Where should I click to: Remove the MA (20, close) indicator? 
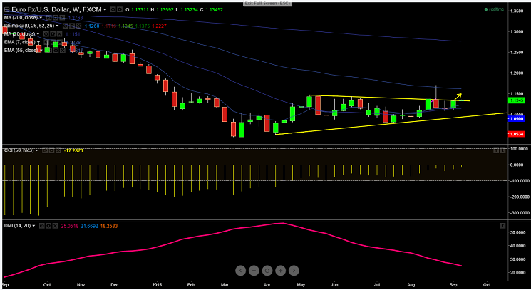(x=59, y=33)
